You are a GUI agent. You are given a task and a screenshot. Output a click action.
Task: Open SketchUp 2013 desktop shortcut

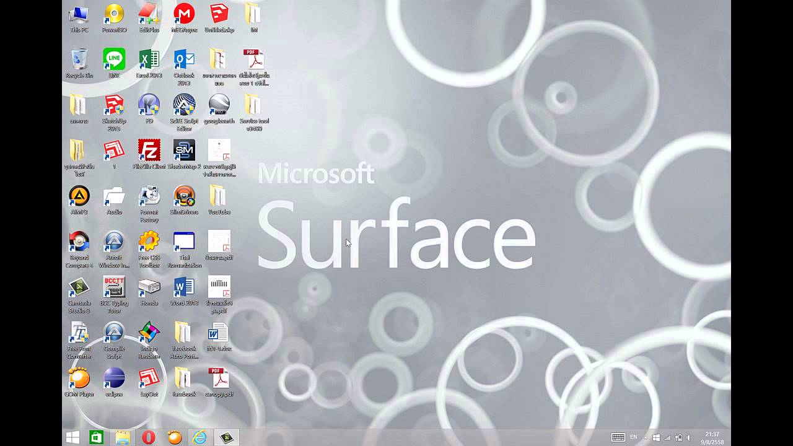[114, 113]
